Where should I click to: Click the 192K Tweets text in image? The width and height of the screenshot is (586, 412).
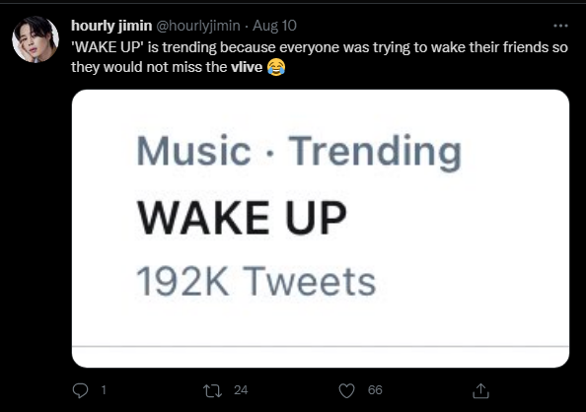256,281
